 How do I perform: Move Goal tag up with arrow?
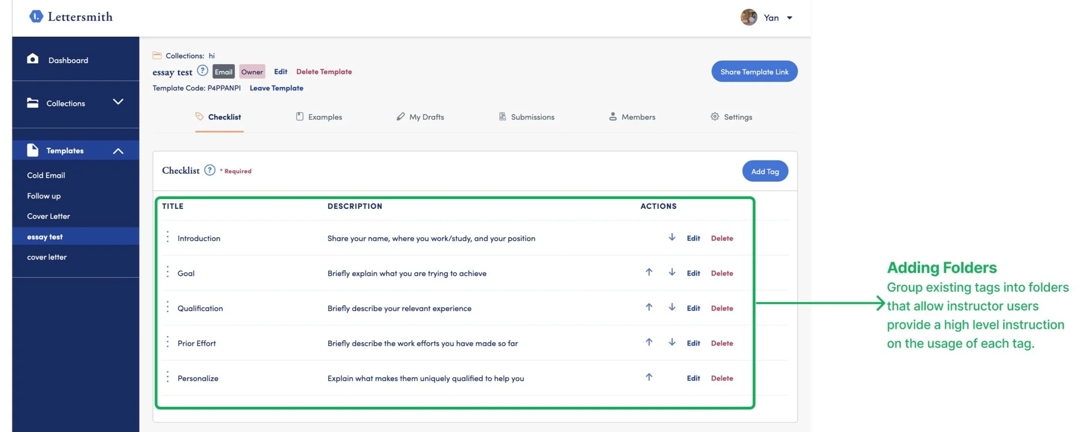tap(649, 273)
